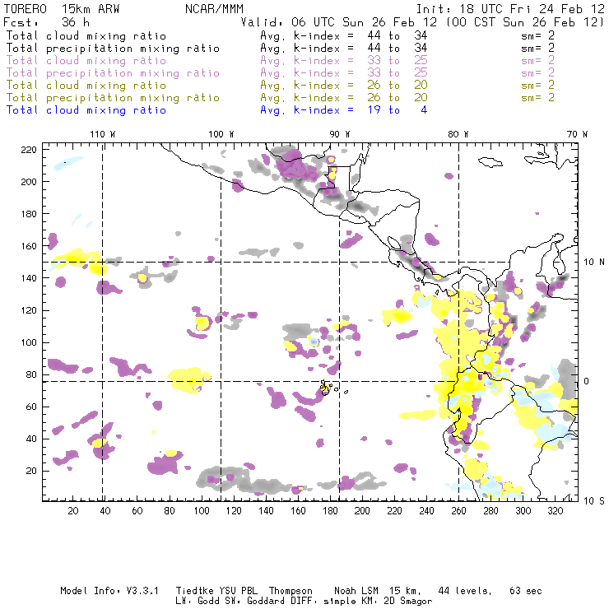Select olive "Total precipitation mixing ratio" legend line
This screenshot has height=609, width=609.
(x=113, y=98)
